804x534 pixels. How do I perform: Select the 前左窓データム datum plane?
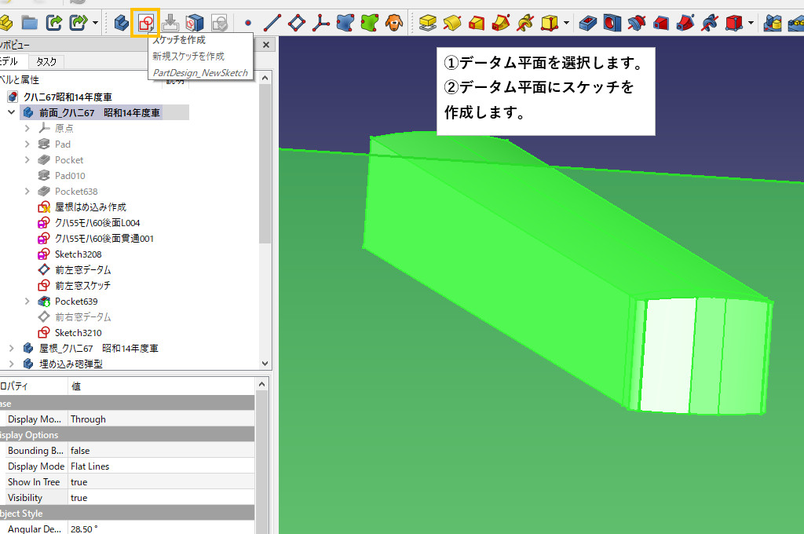pos(82,270)
